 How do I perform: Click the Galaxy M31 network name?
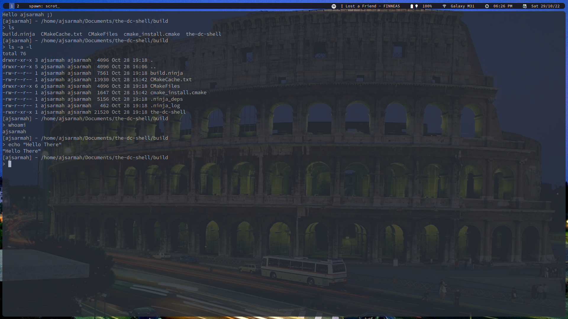coord(462,6)
